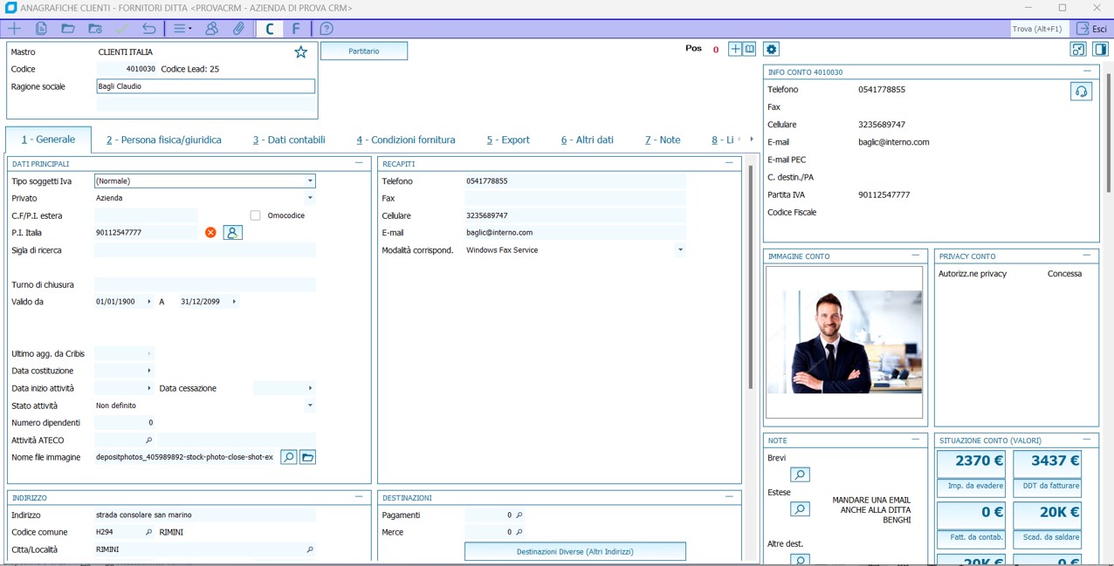The width and height of the screenshot is (1114, 566).
Task: Toggle the F (fornitori) filter button
Action: coord(296,29)
